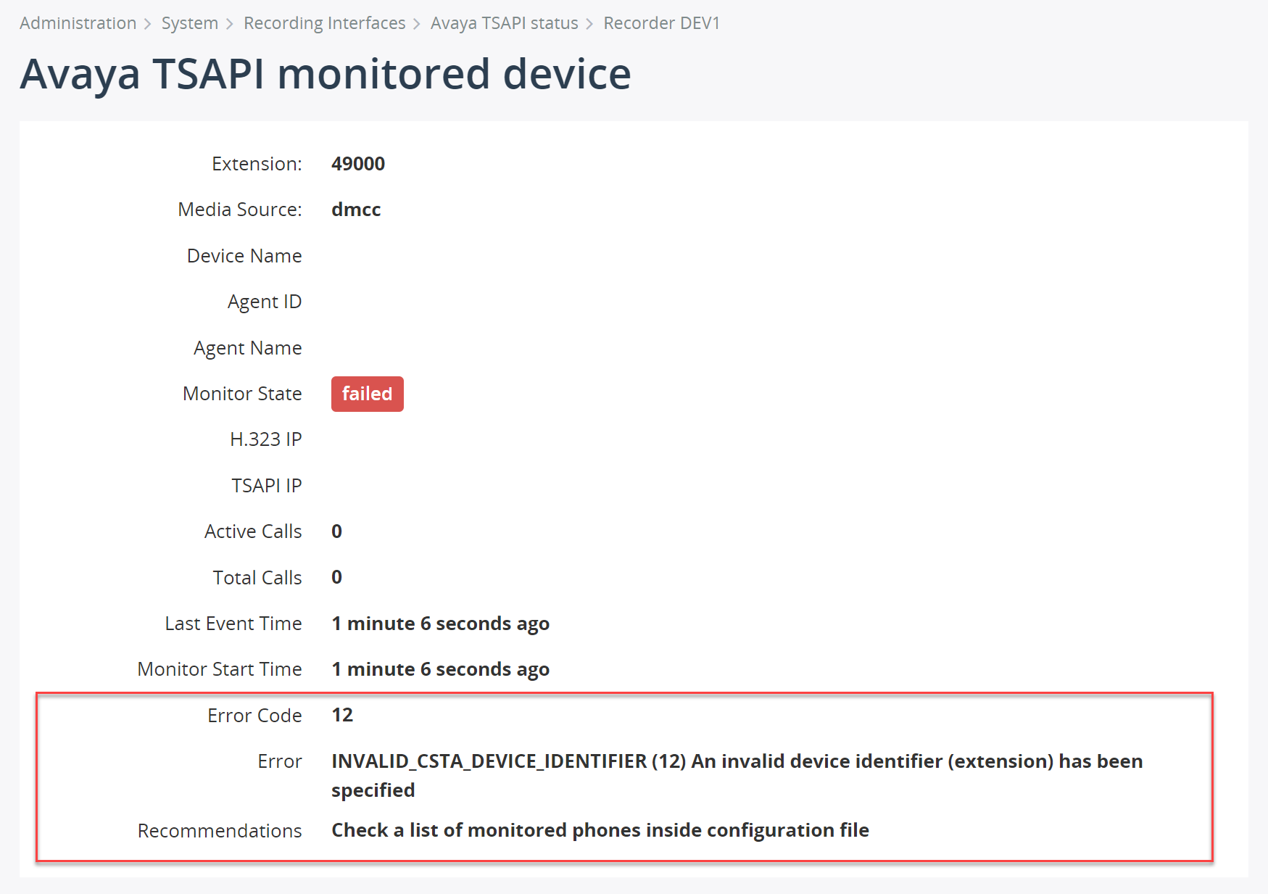
Task: Click the Monitor Start Time label
Action: coord(220,669)
